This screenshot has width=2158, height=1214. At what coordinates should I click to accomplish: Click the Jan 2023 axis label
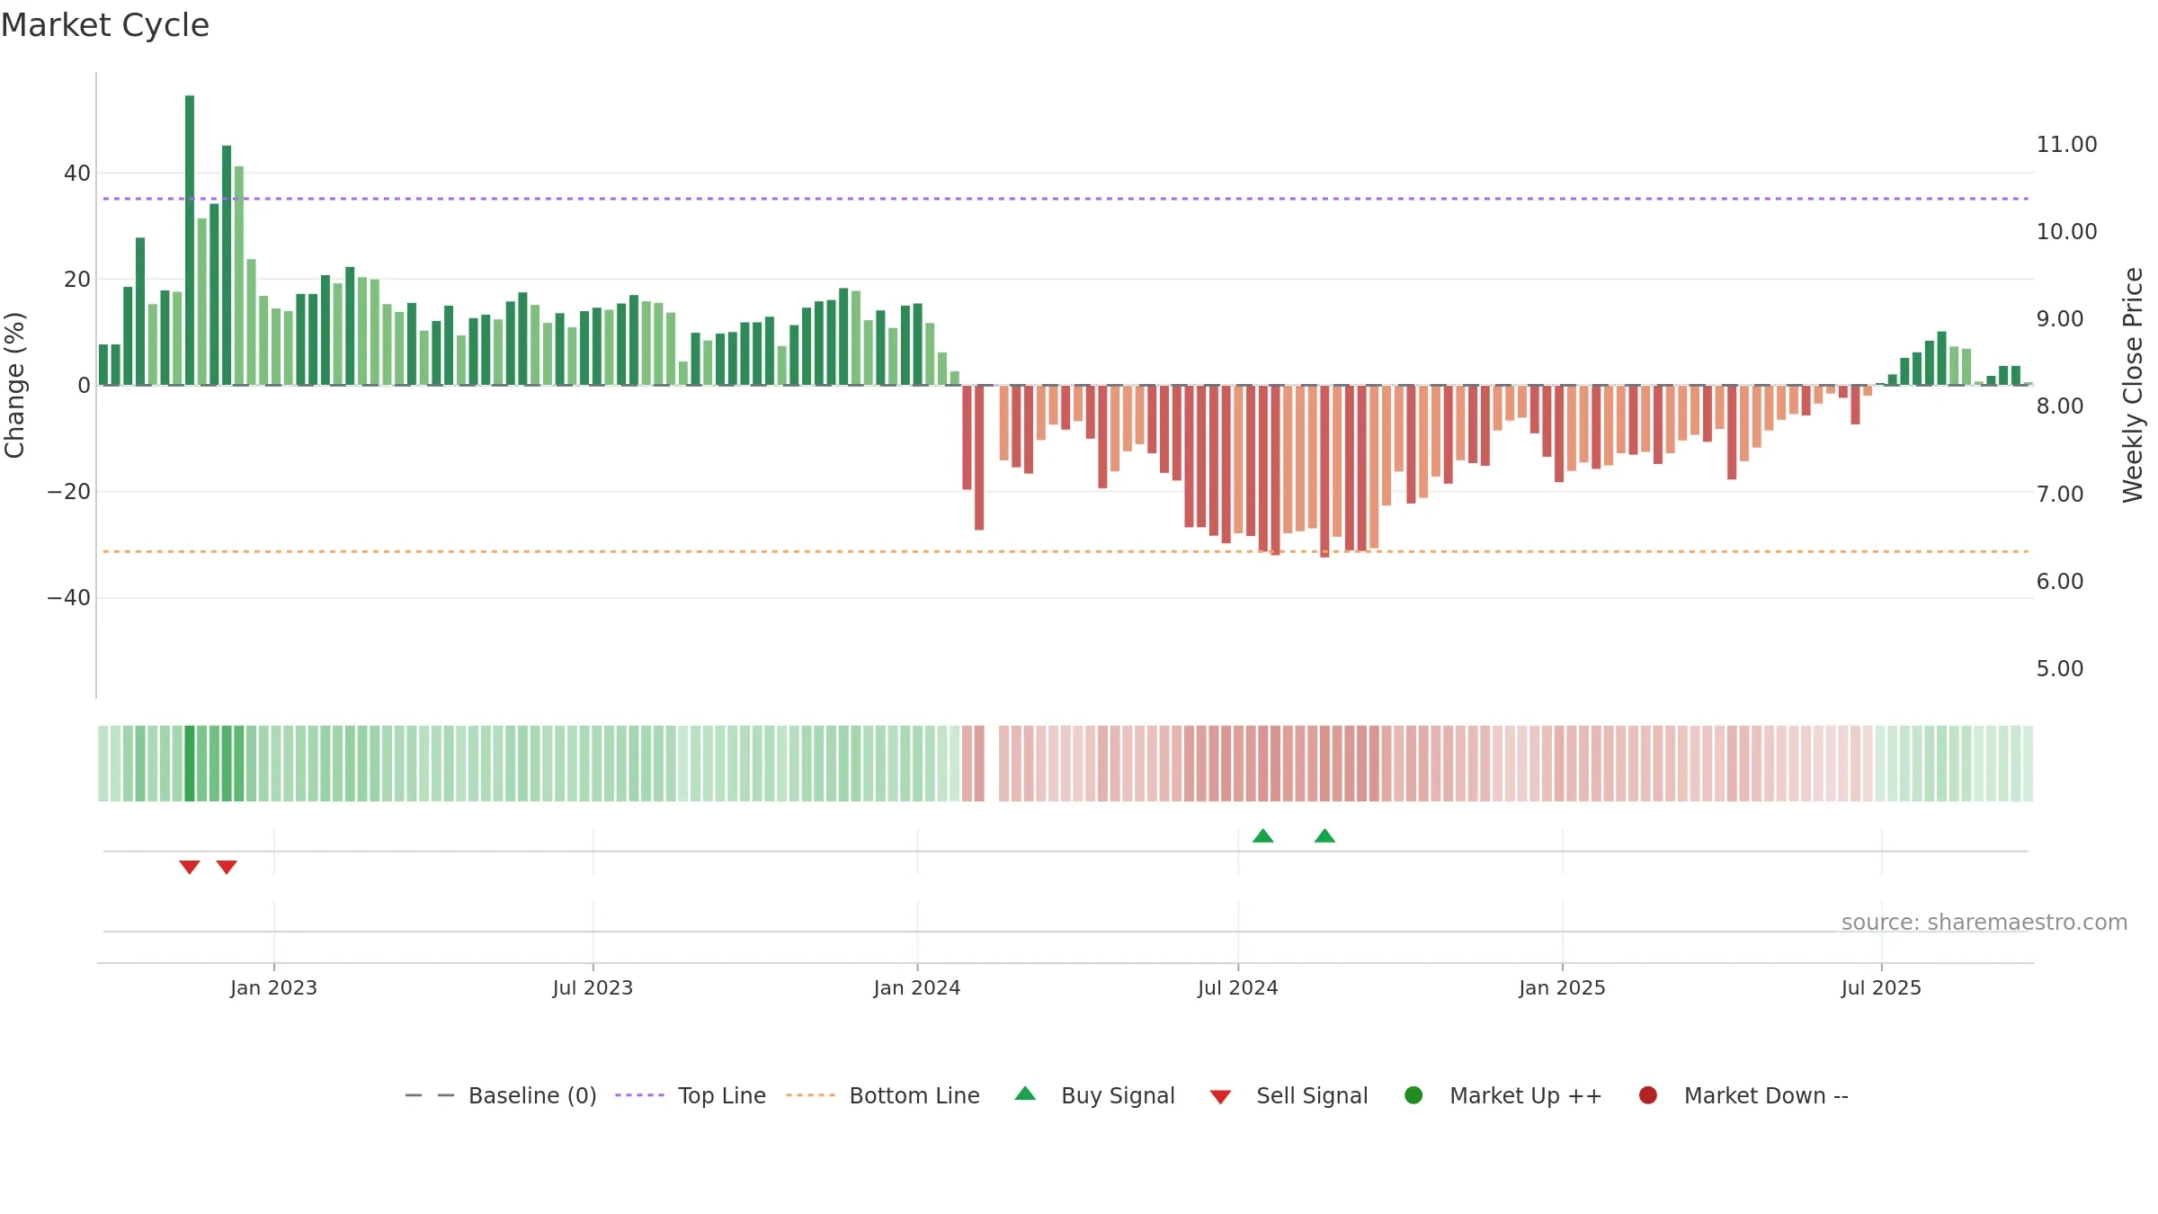pos(273,987)
